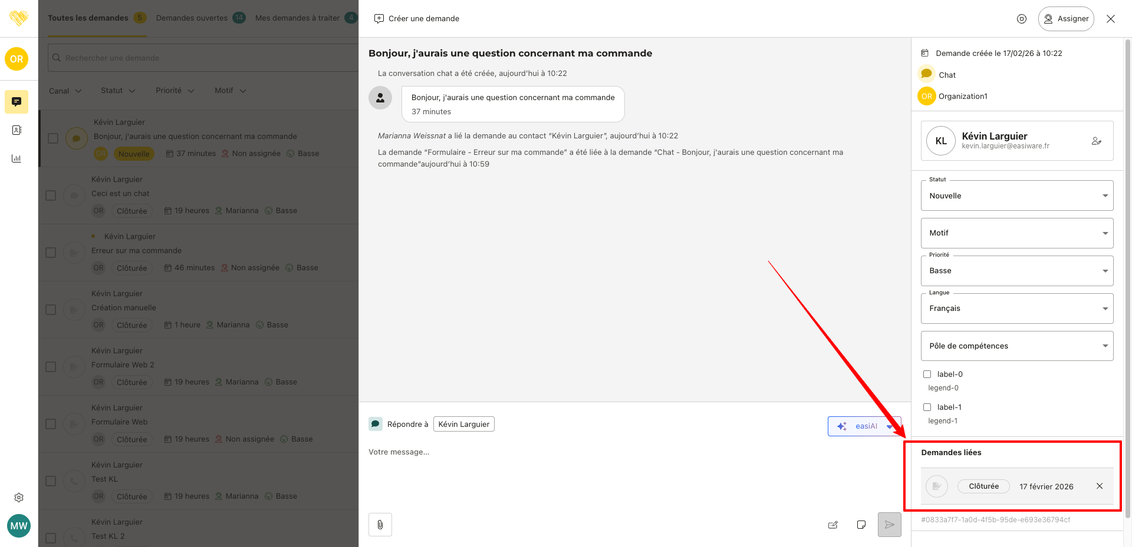Image resolution: width=1132 pixels, height=547 pixels.
Task: Click the paperclip attachment icon
Action: 380,525
